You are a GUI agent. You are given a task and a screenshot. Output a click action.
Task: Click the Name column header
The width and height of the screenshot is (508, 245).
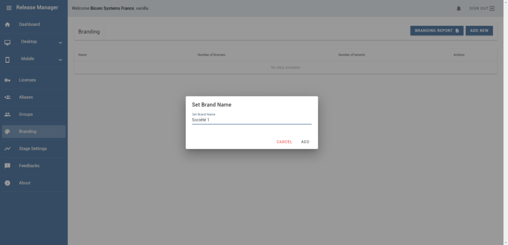(82, 55)
